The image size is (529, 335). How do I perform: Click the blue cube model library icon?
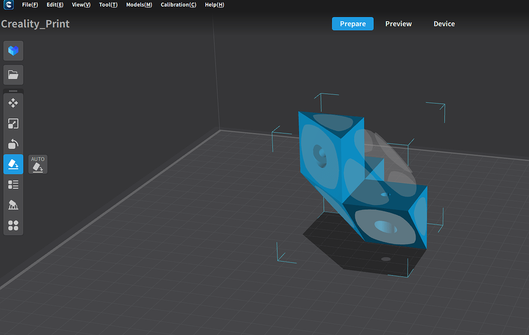pos(13,51)
